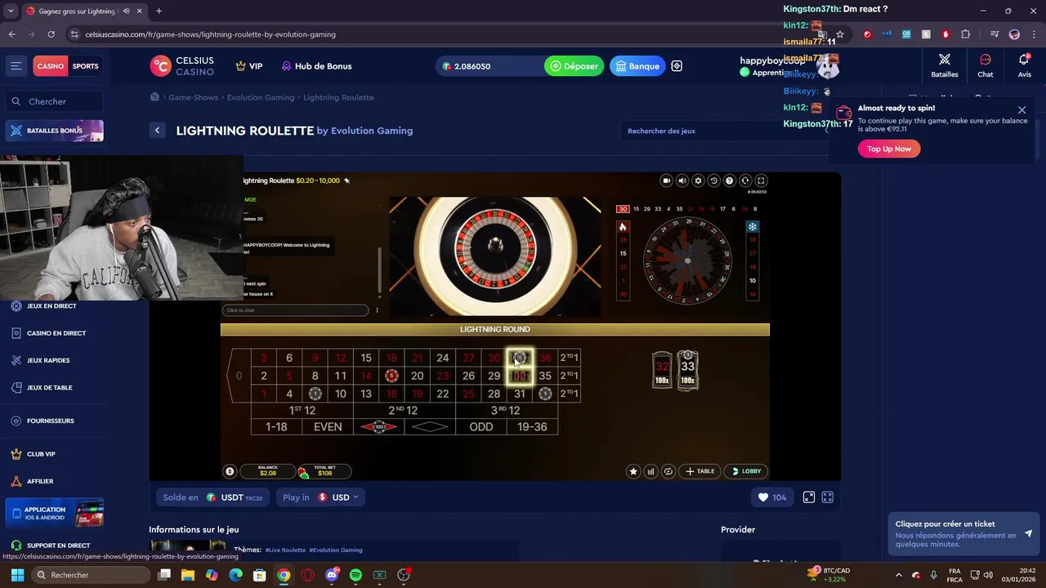Image resolution: width=1046 pixels, height=588 pixels.
Task: Open the hamburger menu next to CASINO
Action: point(16,66)
